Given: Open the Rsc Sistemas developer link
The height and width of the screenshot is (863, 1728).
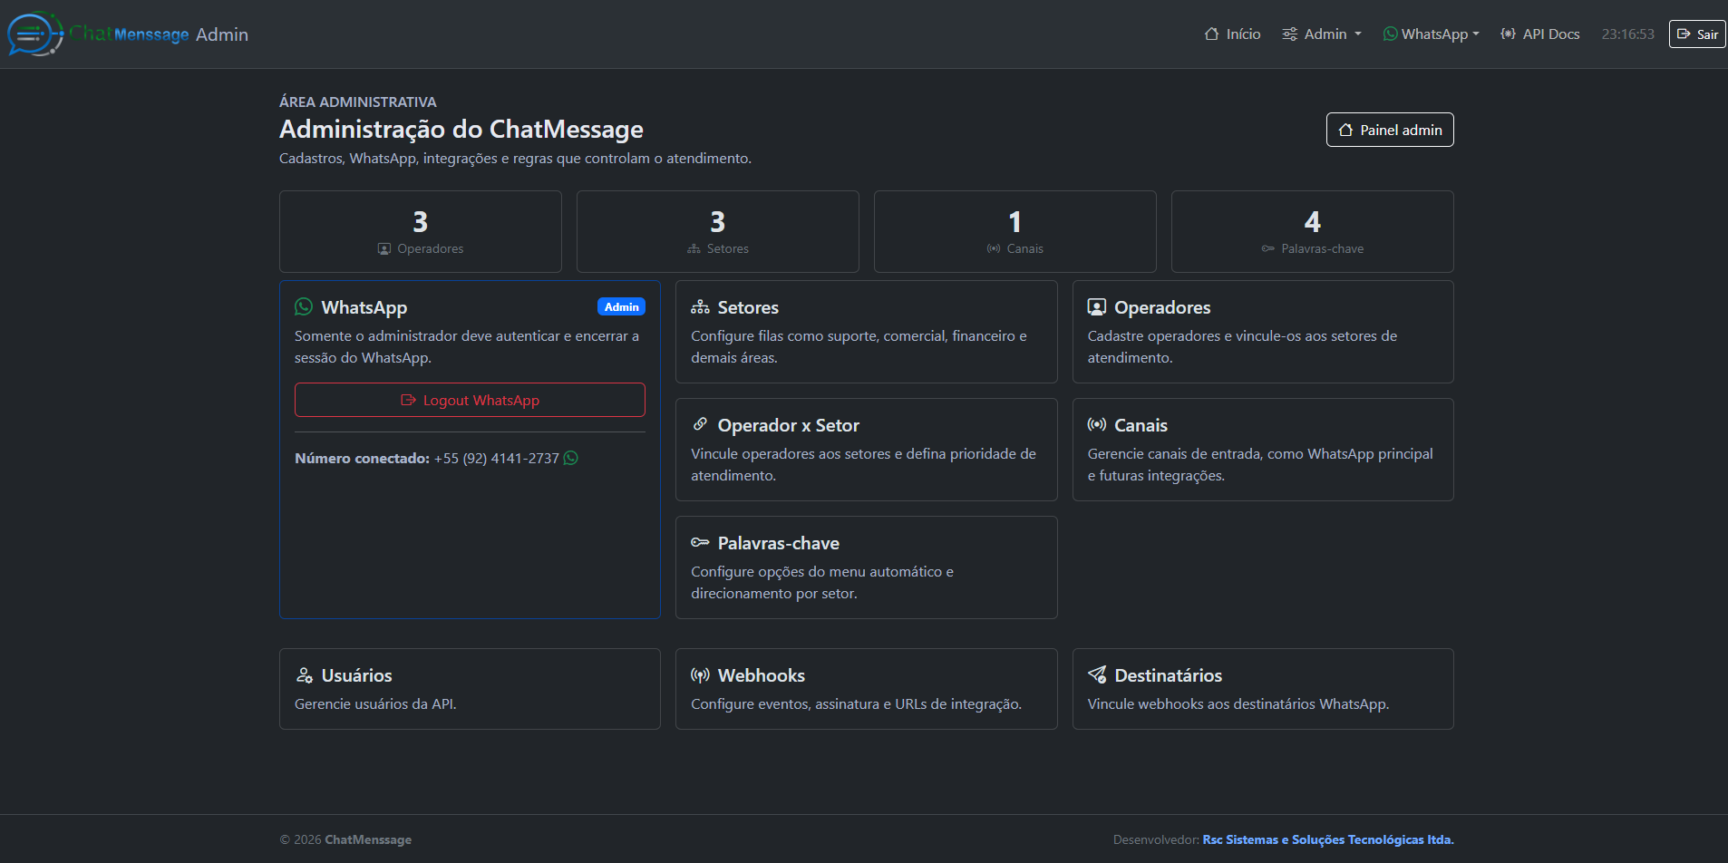Looking at the screenshot, I should coord(1328,839).
